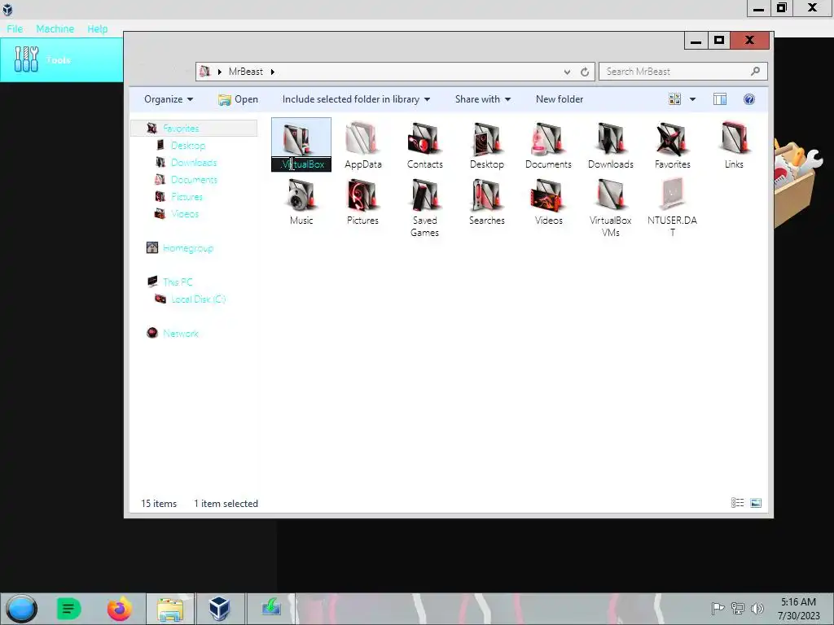Select Desktop in navigation pane

click(x=188, y=145)
